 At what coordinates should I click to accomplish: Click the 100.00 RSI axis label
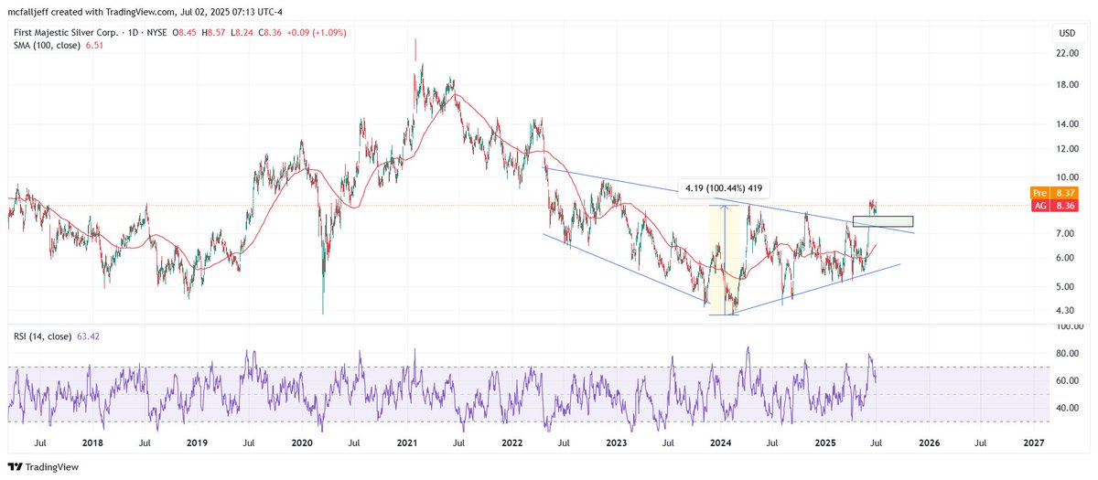1071,325
